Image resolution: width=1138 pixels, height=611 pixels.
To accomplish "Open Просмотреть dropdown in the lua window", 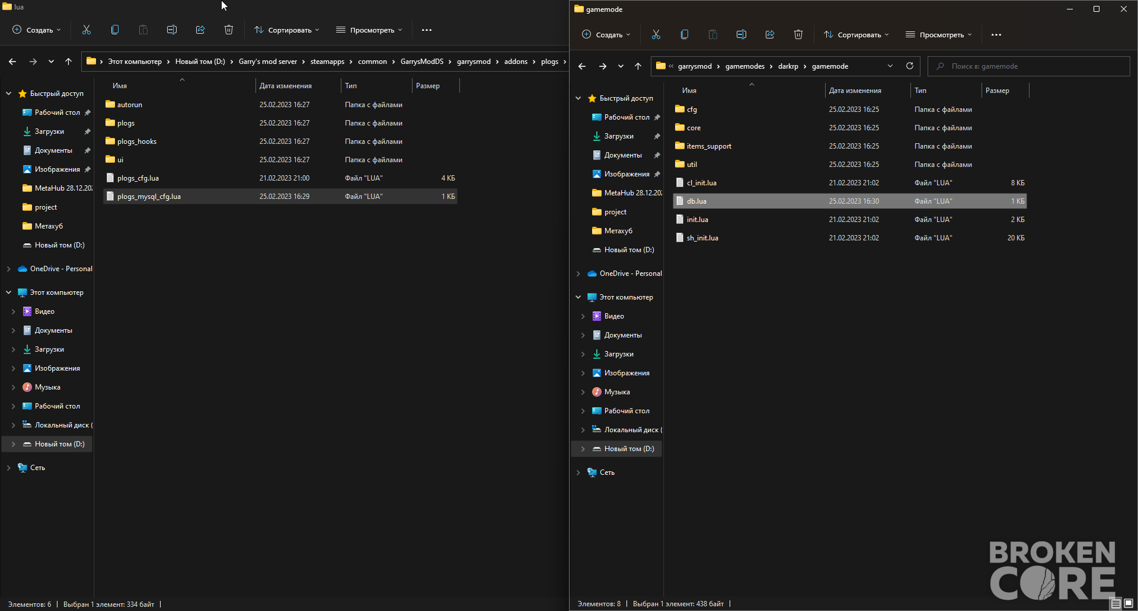I will pyautogui.click(x=369, y=30).
